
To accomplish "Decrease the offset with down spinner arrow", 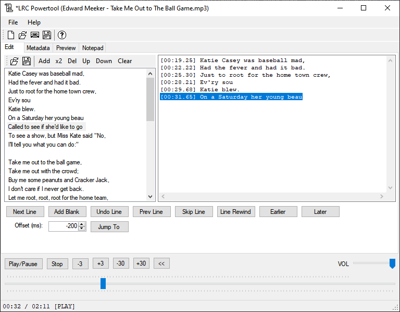I will 82,229.
